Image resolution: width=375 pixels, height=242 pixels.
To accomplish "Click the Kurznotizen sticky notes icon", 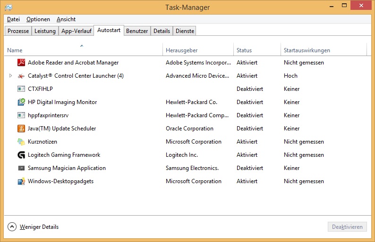I will [x=21, y=142].
